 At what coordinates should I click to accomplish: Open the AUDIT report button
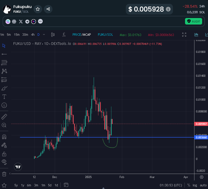(x=193, y=21)
